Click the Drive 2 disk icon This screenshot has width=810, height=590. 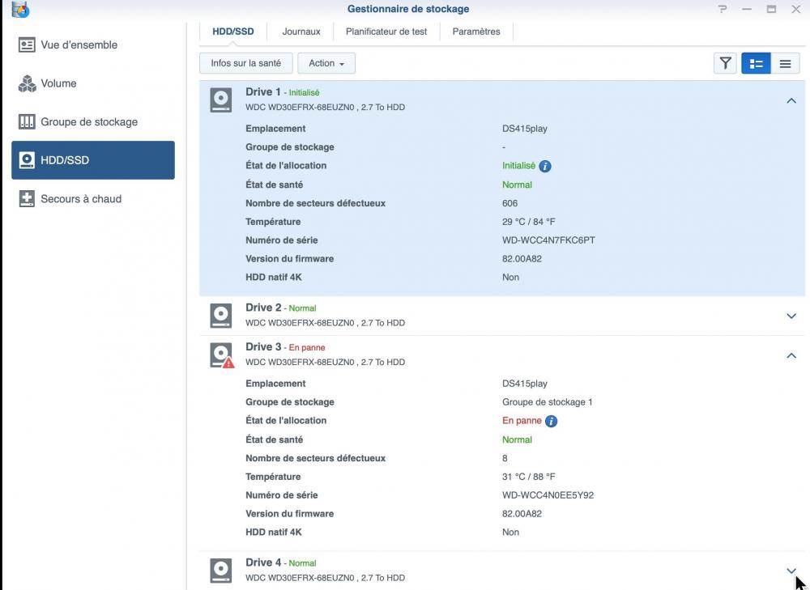pyautogui.click(x=221, y=316)
